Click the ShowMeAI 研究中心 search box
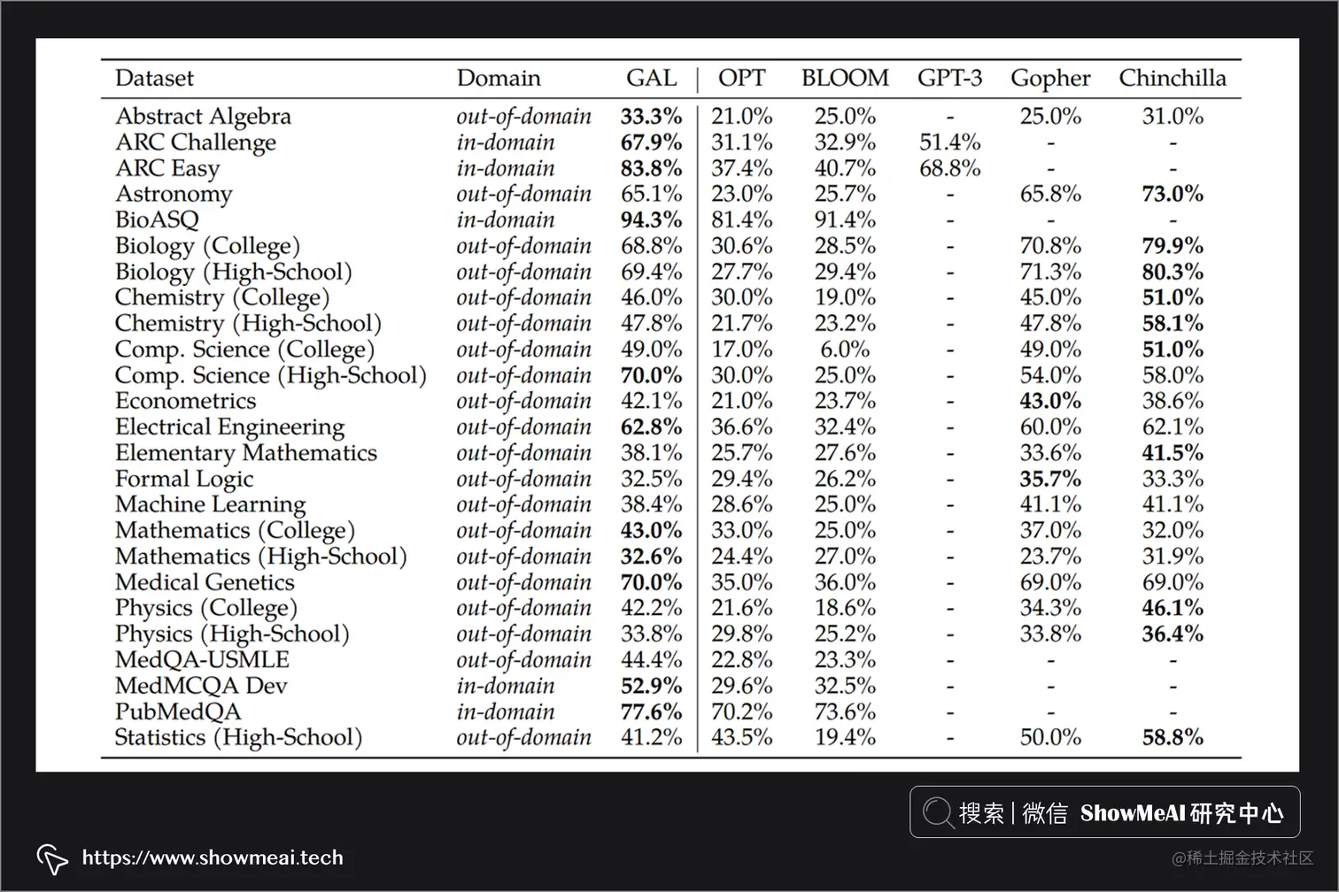 1104,811
